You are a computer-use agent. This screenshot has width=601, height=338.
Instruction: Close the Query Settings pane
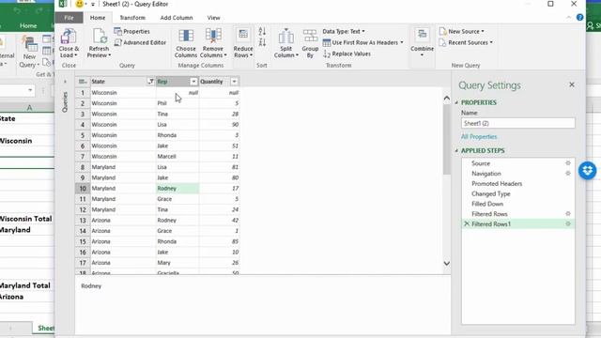[572, 84]
